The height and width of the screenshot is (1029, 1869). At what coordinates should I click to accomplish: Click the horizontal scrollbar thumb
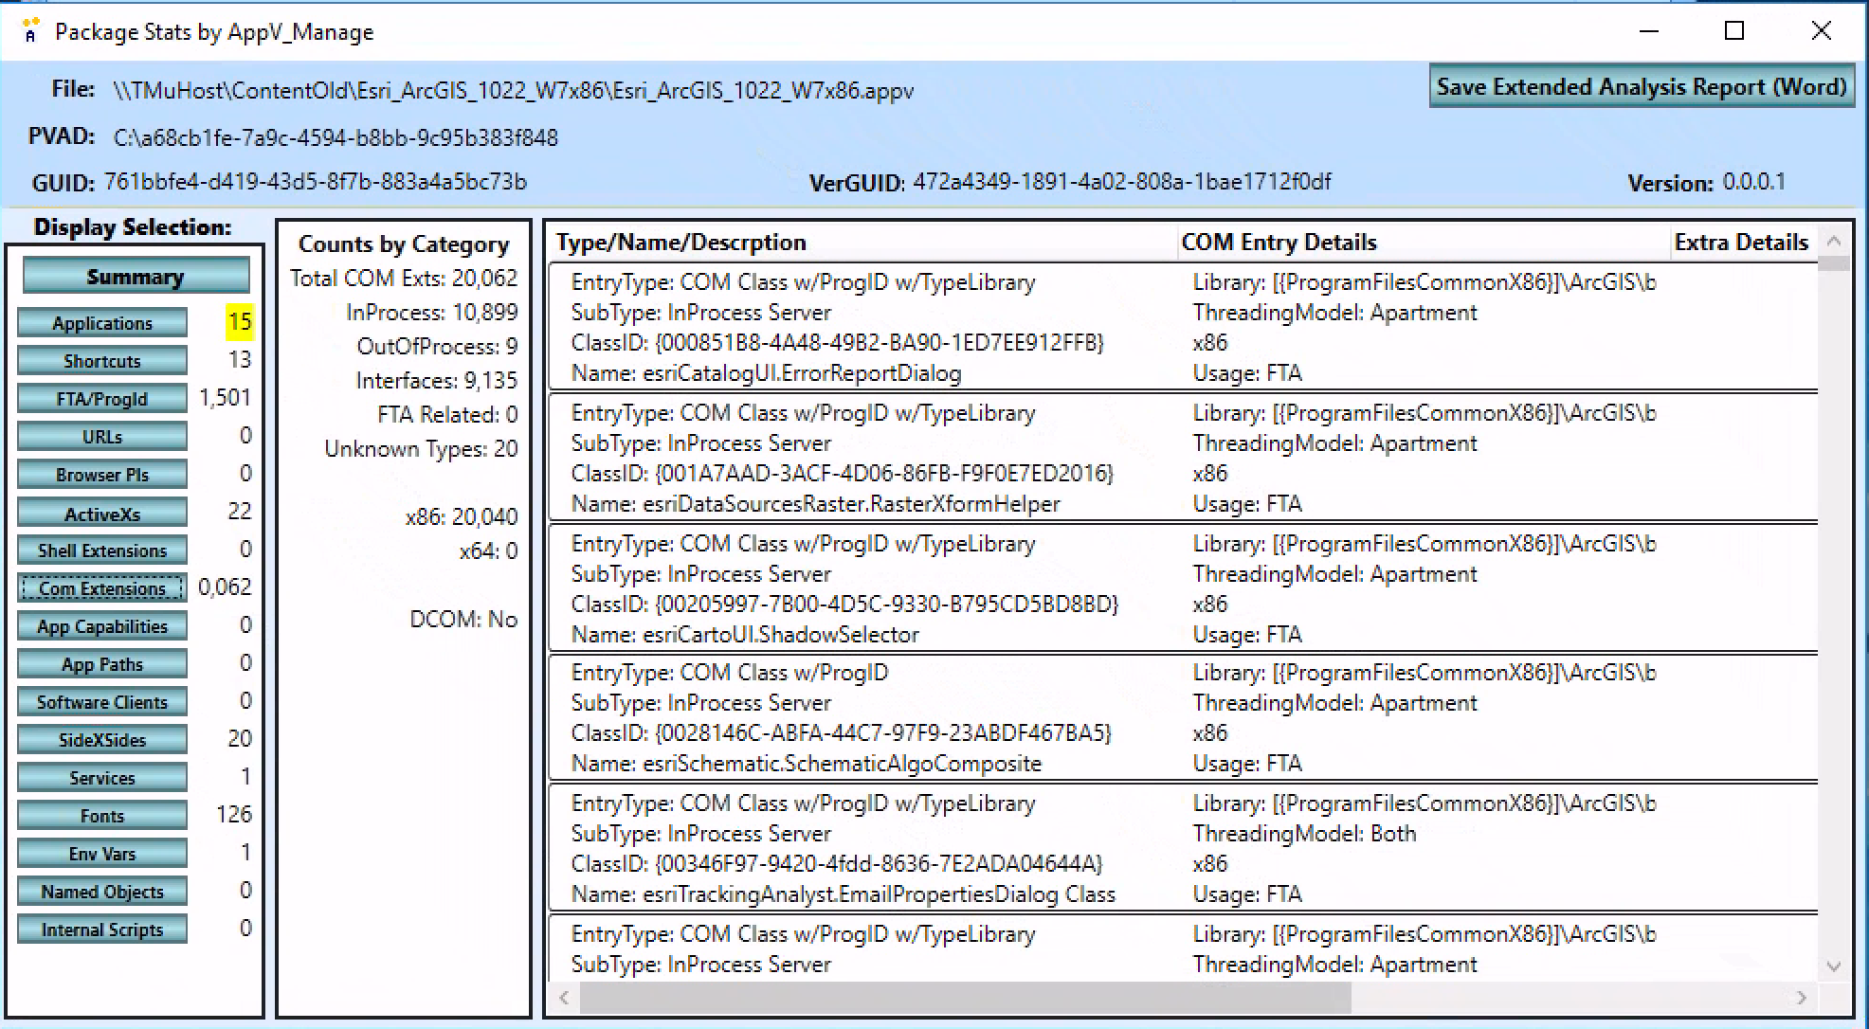(x=965, y=997)
